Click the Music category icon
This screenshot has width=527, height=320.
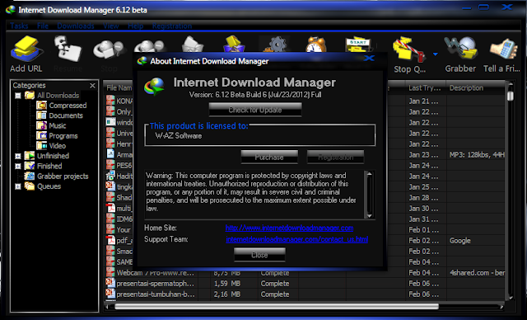tap(42, 125)
